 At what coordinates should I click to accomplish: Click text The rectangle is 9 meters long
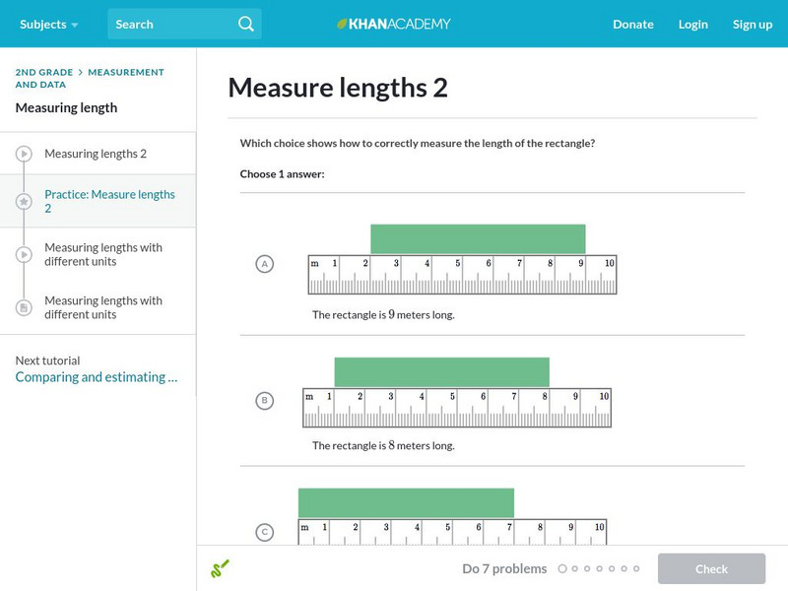[x=383, y=314]
